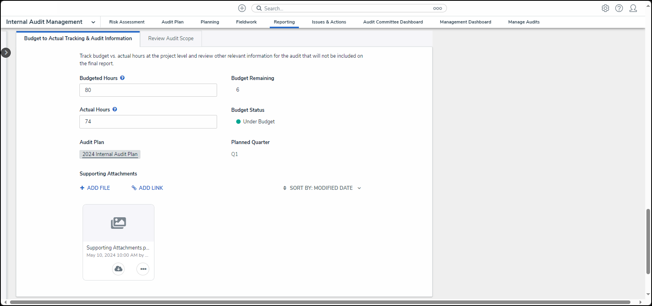Show Actual Hours help tooltip icon
This screenshot has height=306, width=652.
(x=115, y=109)
